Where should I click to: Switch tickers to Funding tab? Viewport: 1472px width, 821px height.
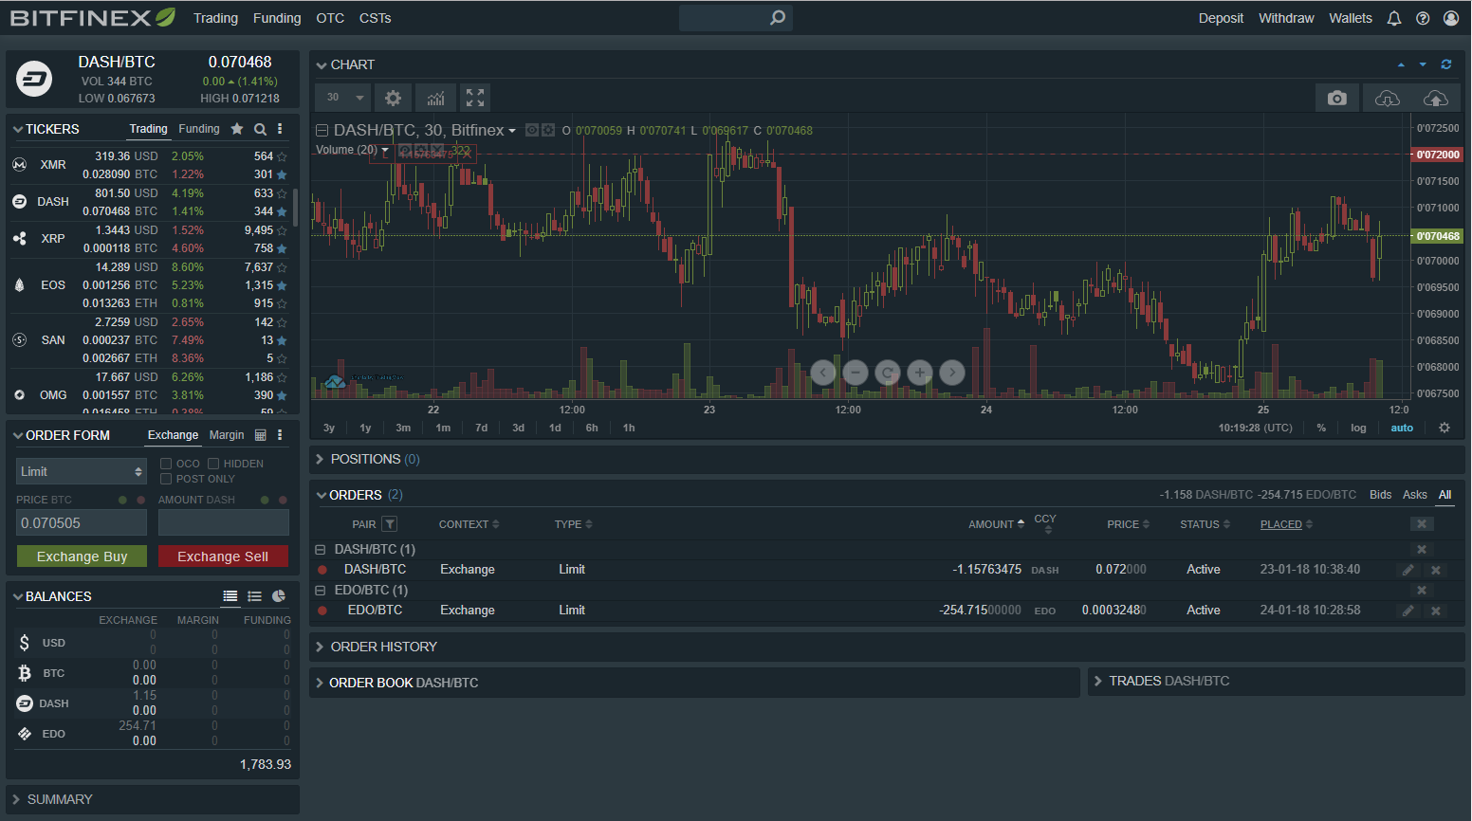199,129
